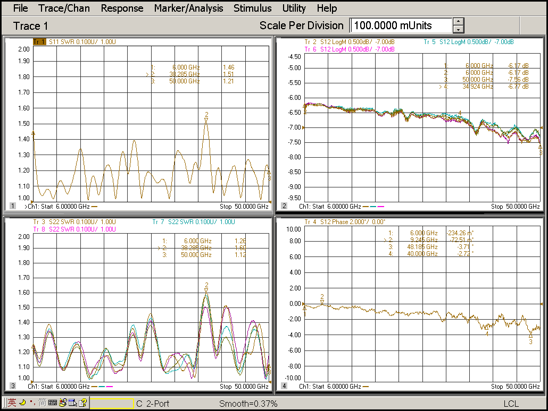Open the IME soft keyboard icon
This screenshot has height=411, width=548.
(52, 403)
